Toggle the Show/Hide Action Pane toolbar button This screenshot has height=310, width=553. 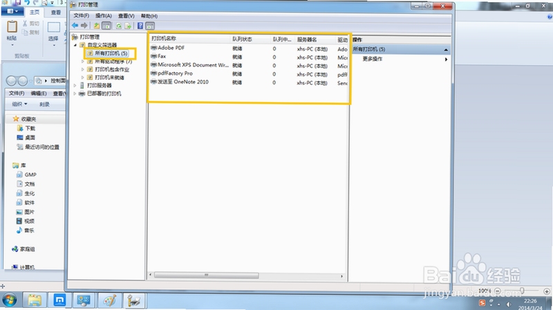(x=150, y=26)
